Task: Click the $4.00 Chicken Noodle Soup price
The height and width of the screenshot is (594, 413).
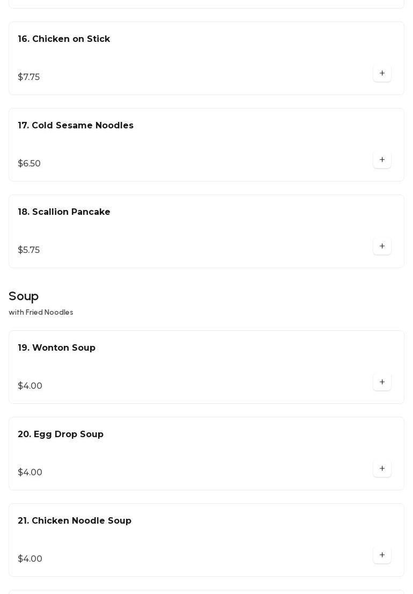Action: (30, 559)
